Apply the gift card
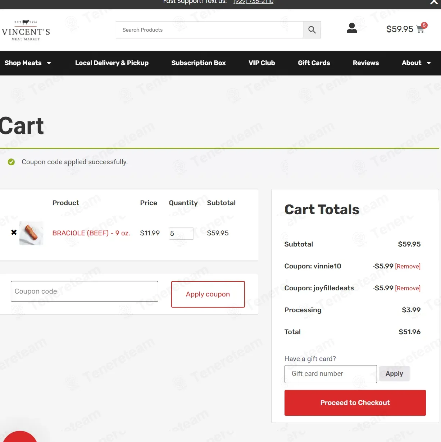The width and height of the screenshot is (441, 442). [x=394, y=374]
